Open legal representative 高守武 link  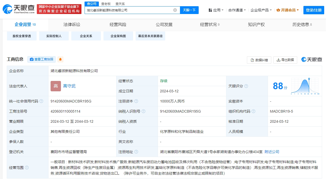69,86
